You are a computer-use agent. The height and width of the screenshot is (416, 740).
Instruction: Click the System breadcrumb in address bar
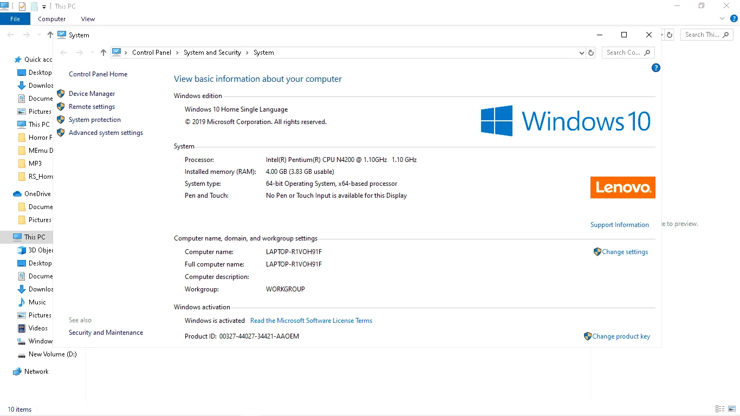click(x=264, y=53)
